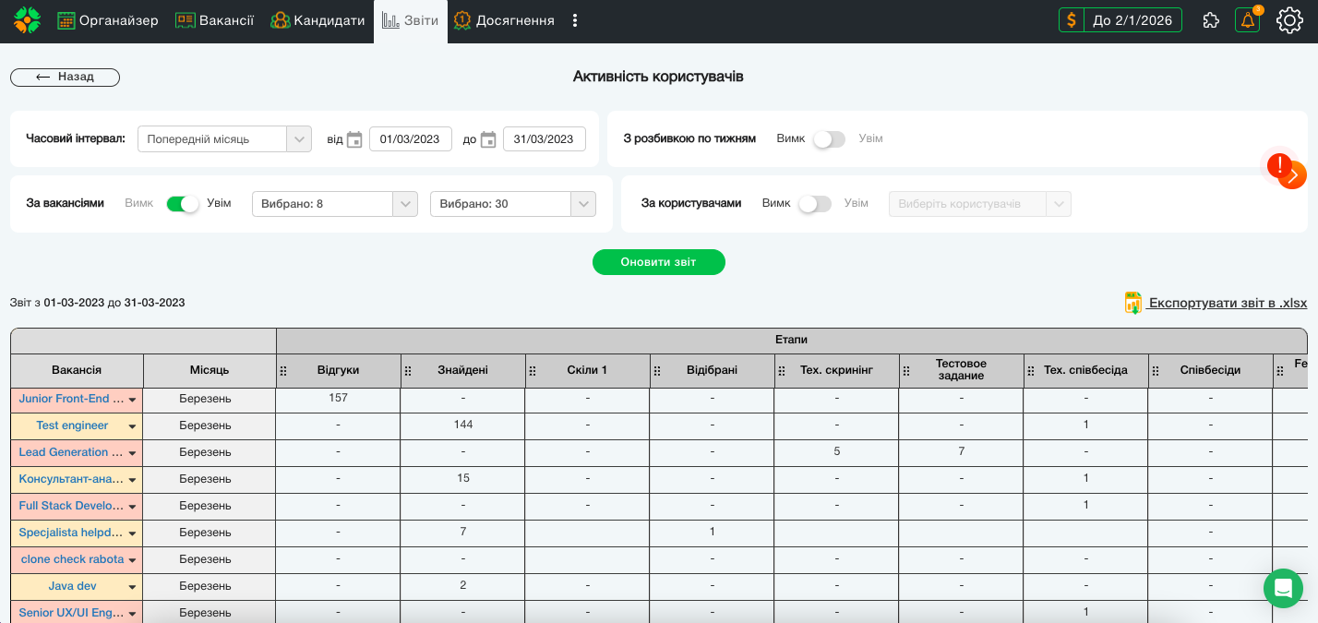The height and width of the screenshot is (623, 1318).
Task: Click the red exclamation alert icon
Action: 1279,166
